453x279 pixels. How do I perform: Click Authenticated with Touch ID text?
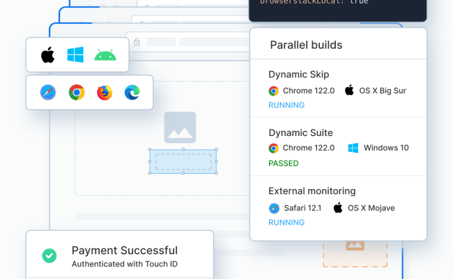click(x=125, y=264)
